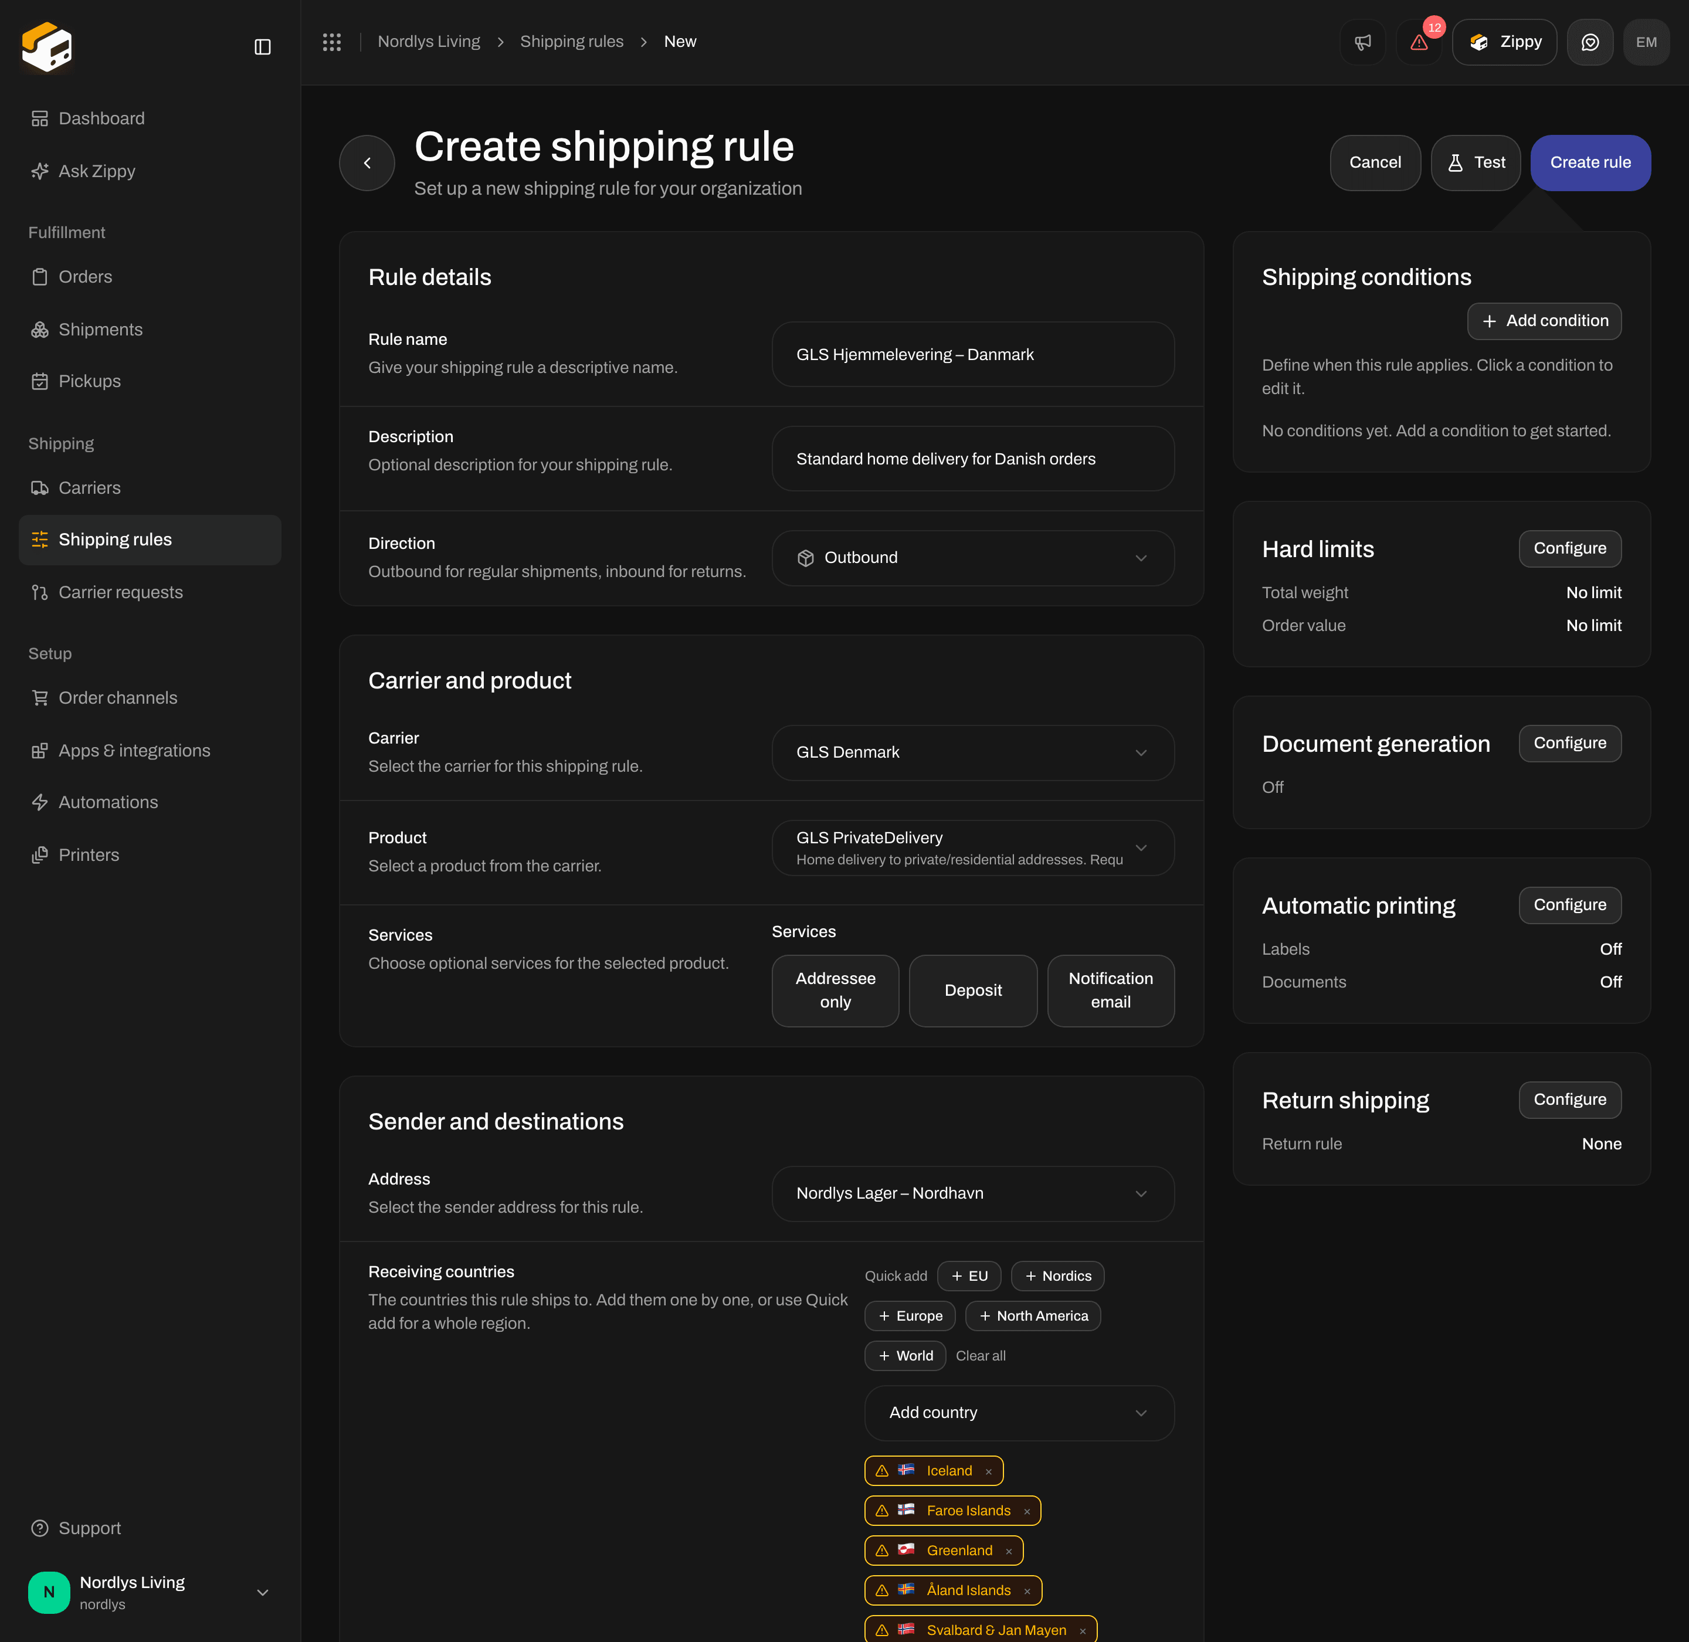This screenshot has width=1689, height=1642.
Task: Open Support in the sidebar
Action: pyautogui.click(x=150, y=1528)
